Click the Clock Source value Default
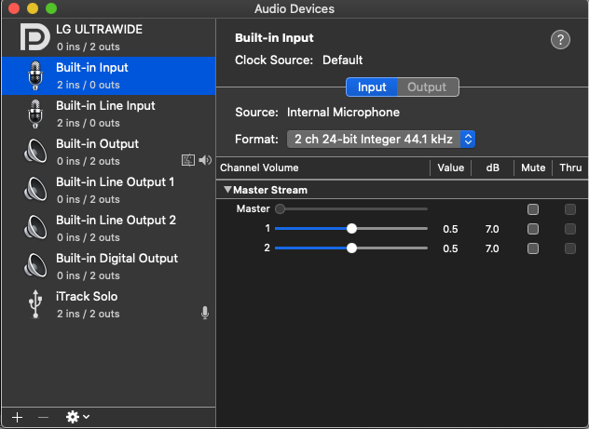589x429 pixels. pyautogui.click(x=343, y=60)
